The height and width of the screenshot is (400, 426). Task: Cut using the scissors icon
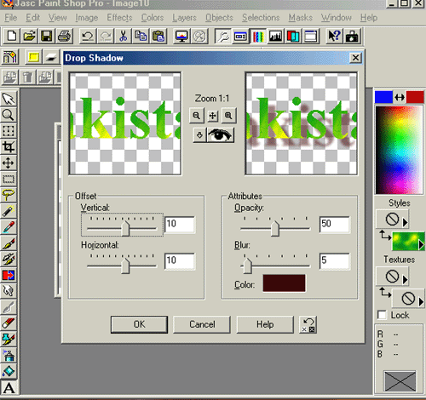[x=123, y=36]
